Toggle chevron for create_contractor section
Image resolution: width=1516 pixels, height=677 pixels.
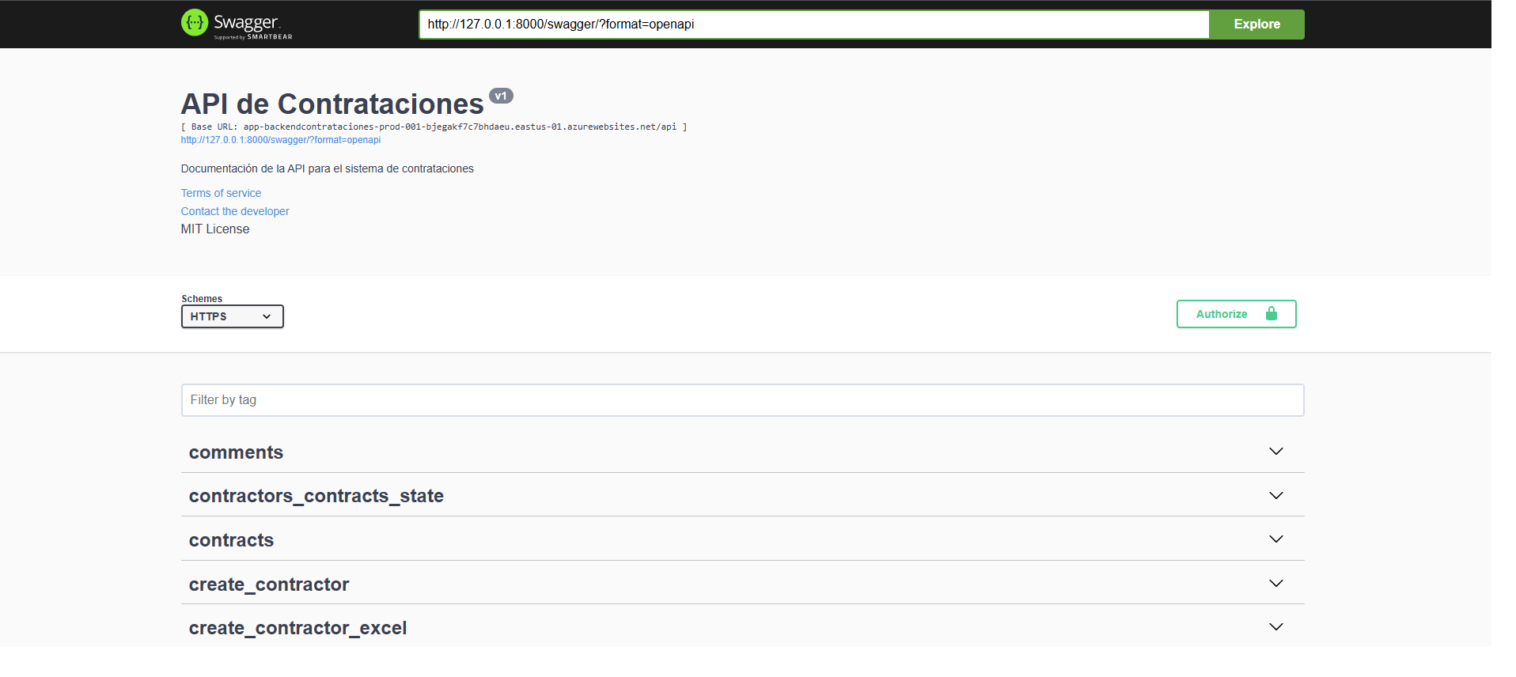click(1275, 584)
